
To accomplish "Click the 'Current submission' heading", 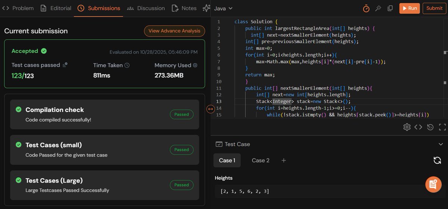I will coord(36,31).
